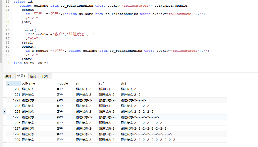Select the id cell 1228

14,134
